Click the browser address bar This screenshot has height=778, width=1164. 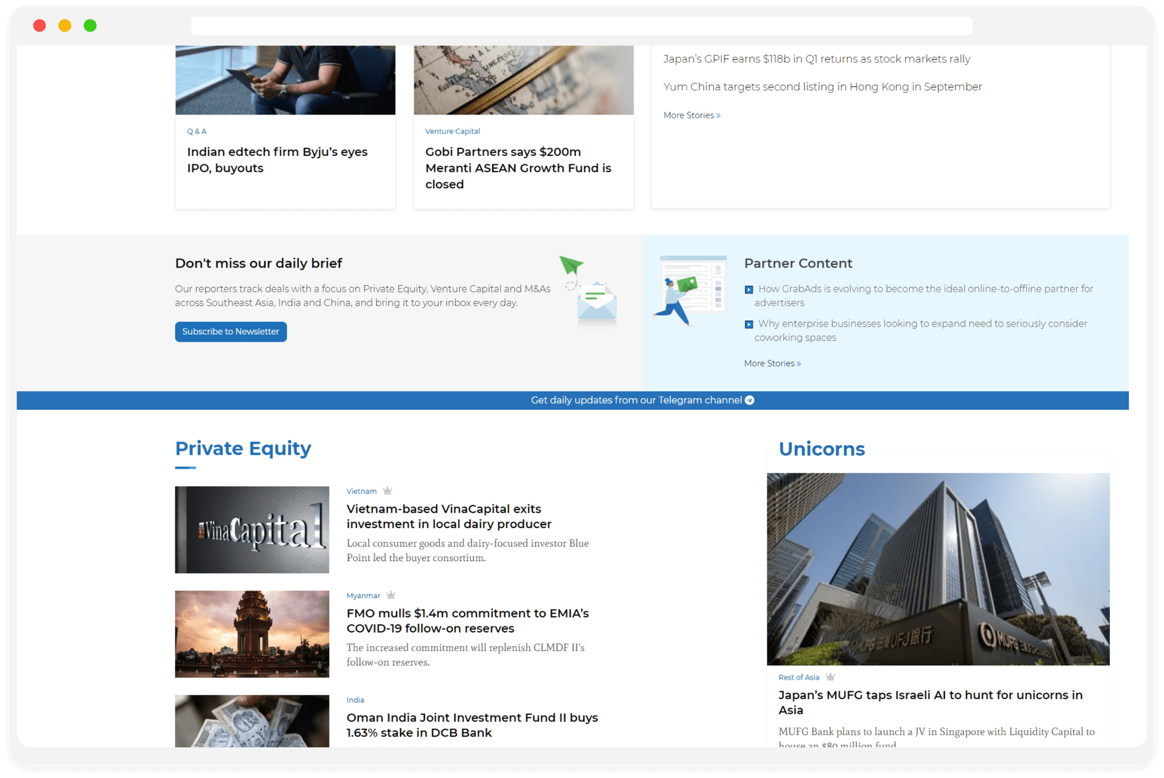click(581, 25)
